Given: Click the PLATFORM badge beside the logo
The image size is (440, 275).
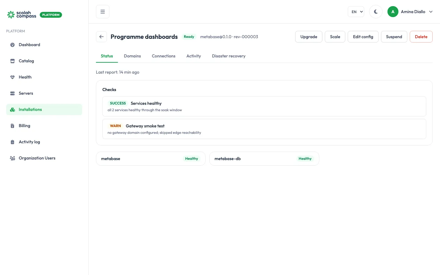Looking at the screenshot, I should (x=51, y=15).
